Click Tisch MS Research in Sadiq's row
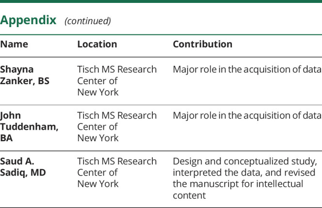Viewport: 322px width, 208px height. tap(117, 161)
